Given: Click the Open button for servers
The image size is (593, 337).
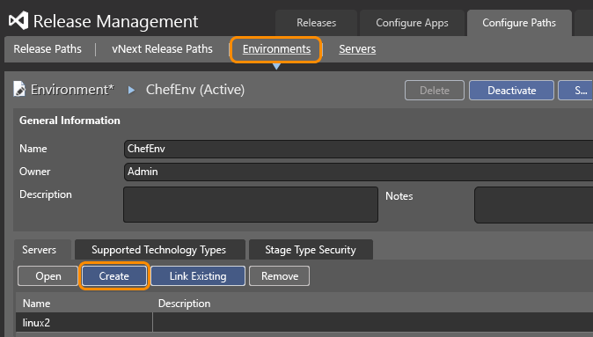Looking at the screenshot, I should [x=48, y=276].
